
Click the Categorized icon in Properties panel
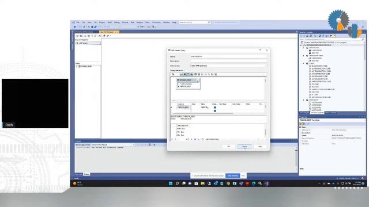300,124
